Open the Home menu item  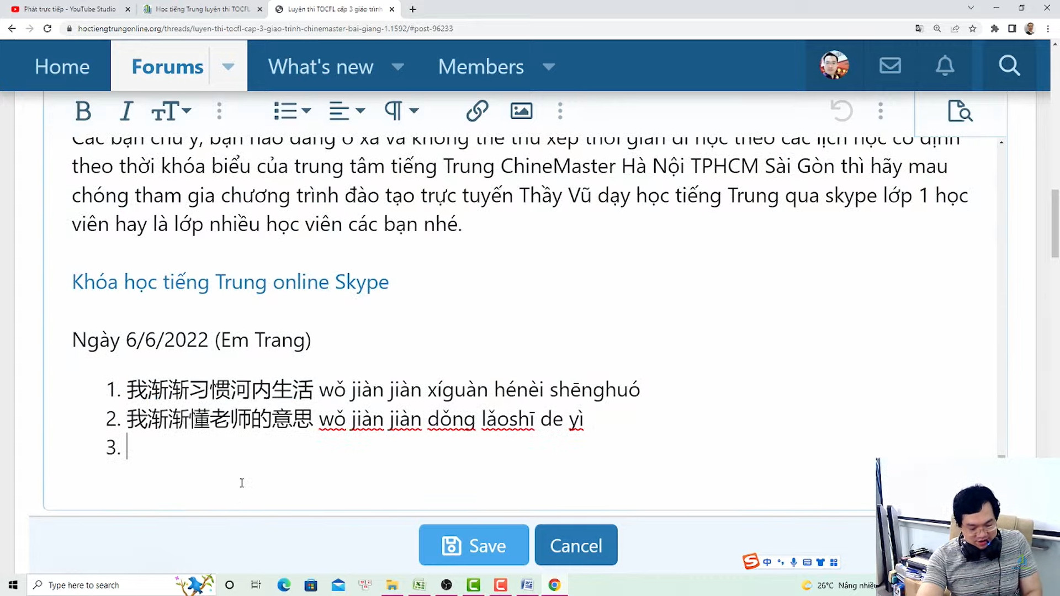coord(62,67)
